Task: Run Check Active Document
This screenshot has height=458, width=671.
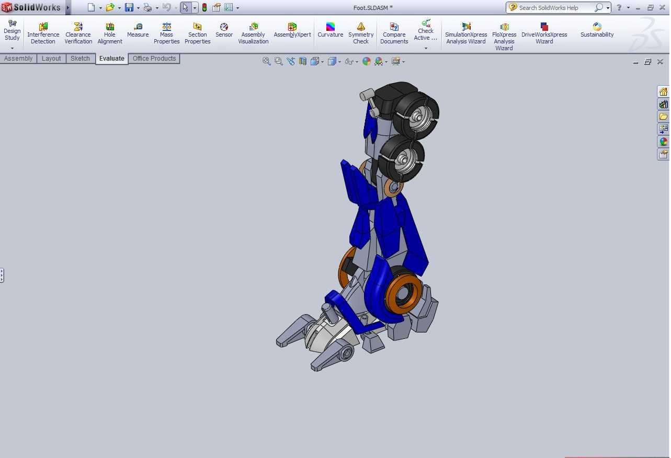Action: point(426,30)
